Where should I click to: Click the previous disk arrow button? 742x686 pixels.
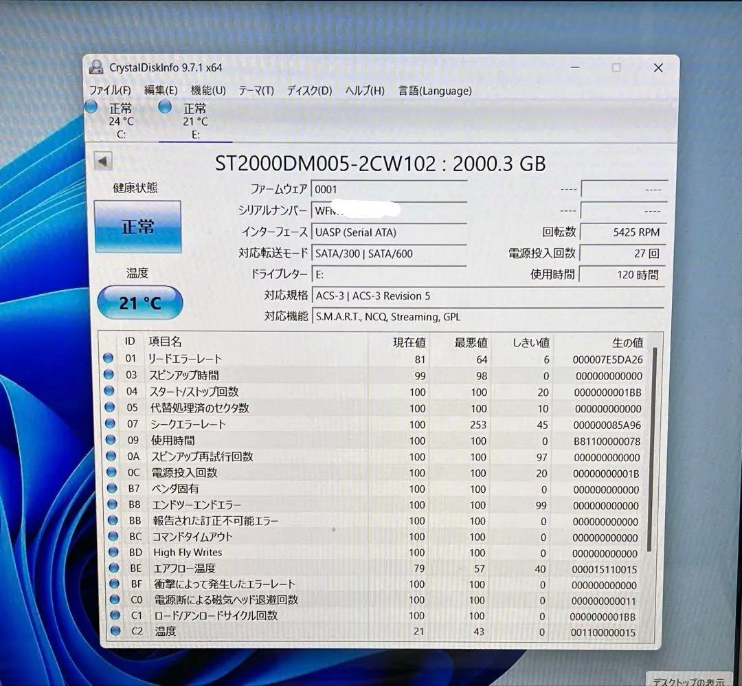click(x=102, y=161)
